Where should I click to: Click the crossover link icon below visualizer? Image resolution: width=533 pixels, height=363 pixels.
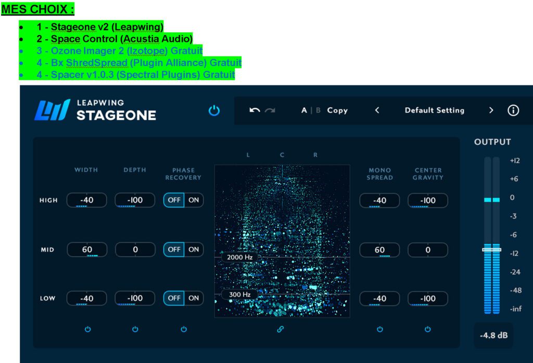pyautogui.click(x=280, y=329)
